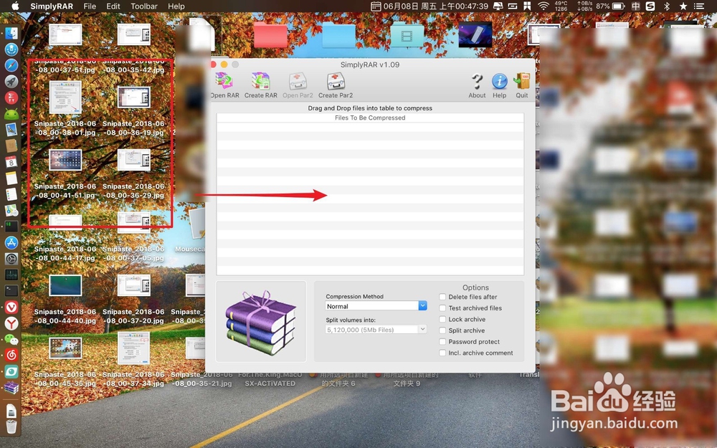Viewport: 717px width, 448px height.
Task: Enable Password protect checkbox
Action: (442, 341)
